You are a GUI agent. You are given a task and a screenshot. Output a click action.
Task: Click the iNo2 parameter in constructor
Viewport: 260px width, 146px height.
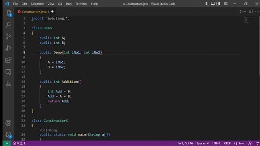tap(96, 52)
